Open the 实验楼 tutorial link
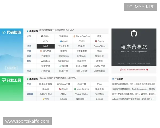 pyautogui.click(x=63, y=66)
